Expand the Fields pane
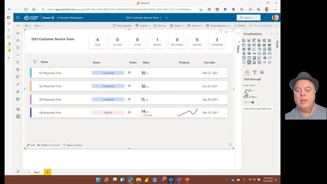This screenshot has height=184, width=327. (277, 34)
